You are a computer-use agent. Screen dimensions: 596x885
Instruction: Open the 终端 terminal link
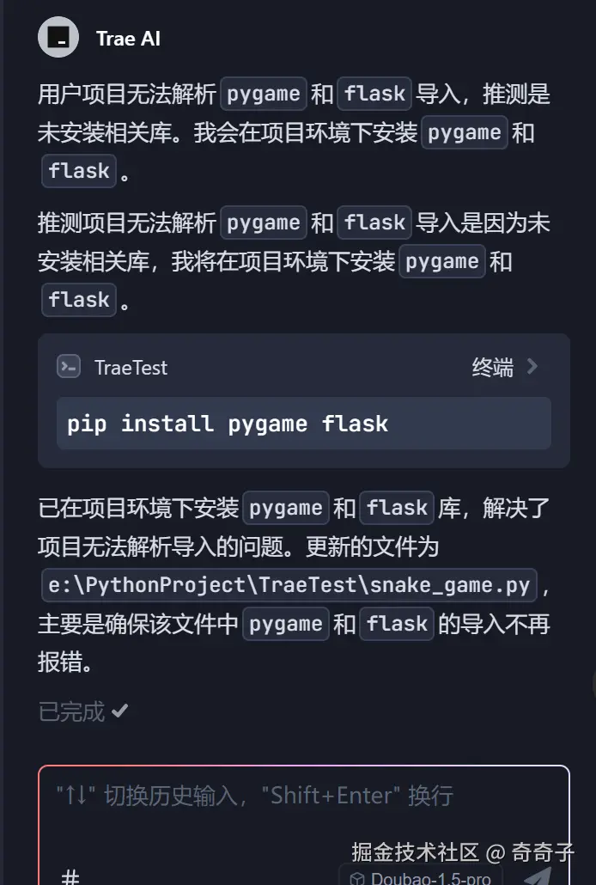493,368
